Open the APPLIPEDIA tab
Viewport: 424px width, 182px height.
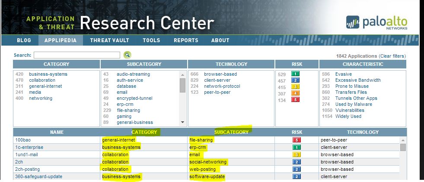click(61, 40)
